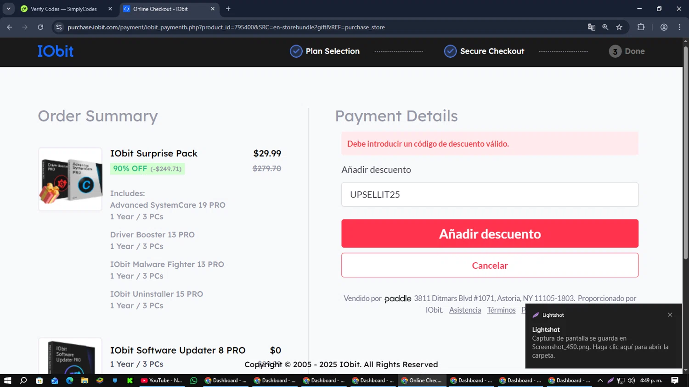
Task: Click the invalid discount code error message
Action: point(490,144)
